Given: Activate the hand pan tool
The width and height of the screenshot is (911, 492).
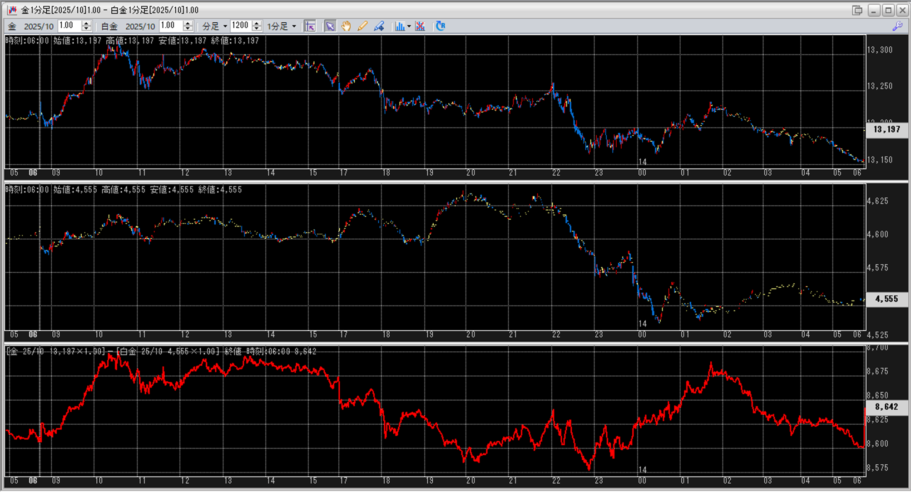Looking at the screenshot, I should point(346,26).
